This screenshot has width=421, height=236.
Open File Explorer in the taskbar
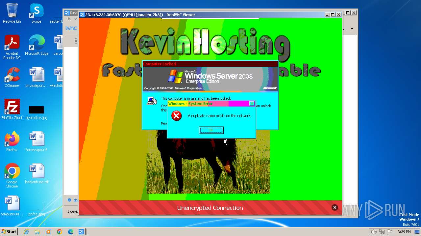click(x=37, y=232)
